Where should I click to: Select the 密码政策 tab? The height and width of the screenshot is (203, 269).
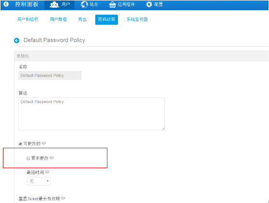tap(106, 19)
